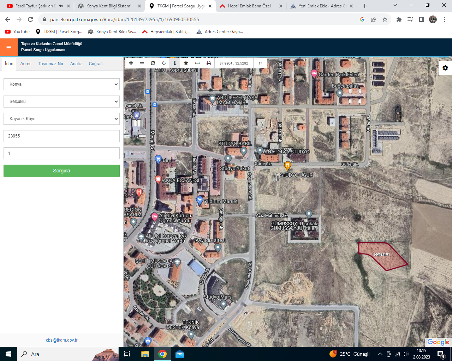
Task: Open the volume control in system tray
Action: [x=405, y=354]
